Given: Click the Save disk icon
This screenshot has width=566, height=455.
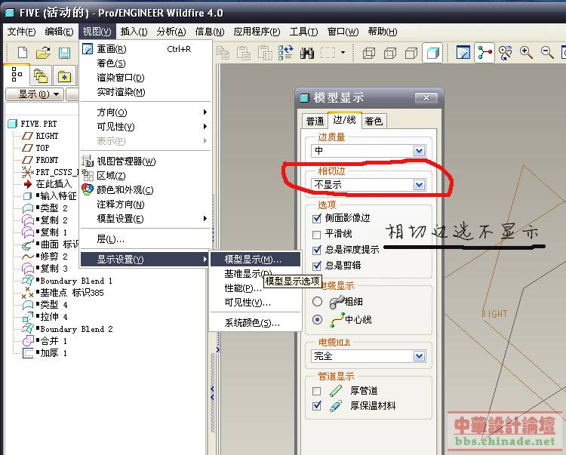Looking at the screenshot, I should click(64, 53).
